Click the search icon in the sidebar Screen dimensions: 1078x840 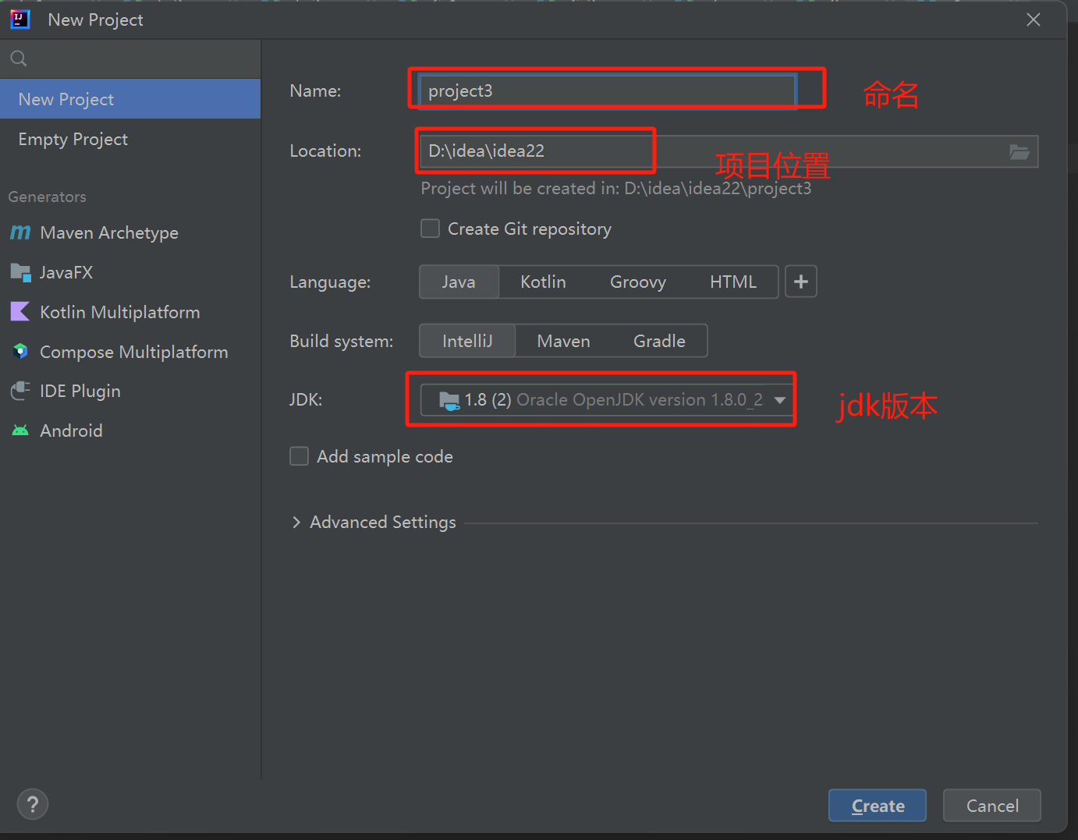tap(17, 58)
